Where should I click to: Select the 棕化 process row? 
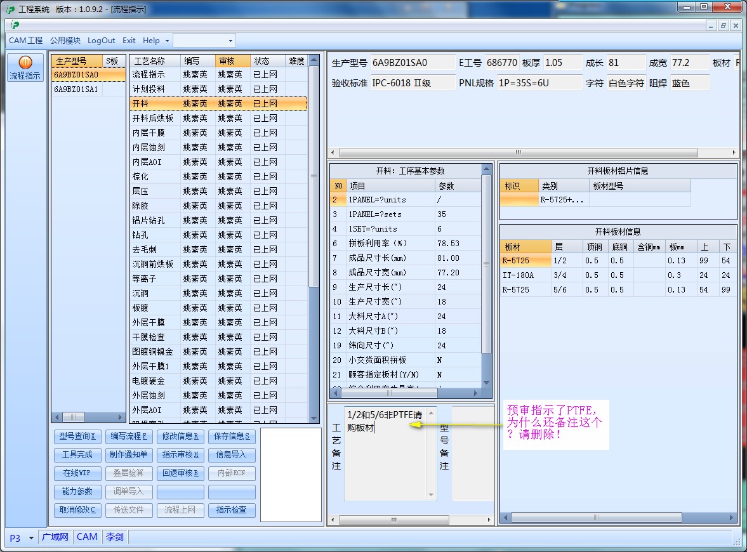pos(218,176)
